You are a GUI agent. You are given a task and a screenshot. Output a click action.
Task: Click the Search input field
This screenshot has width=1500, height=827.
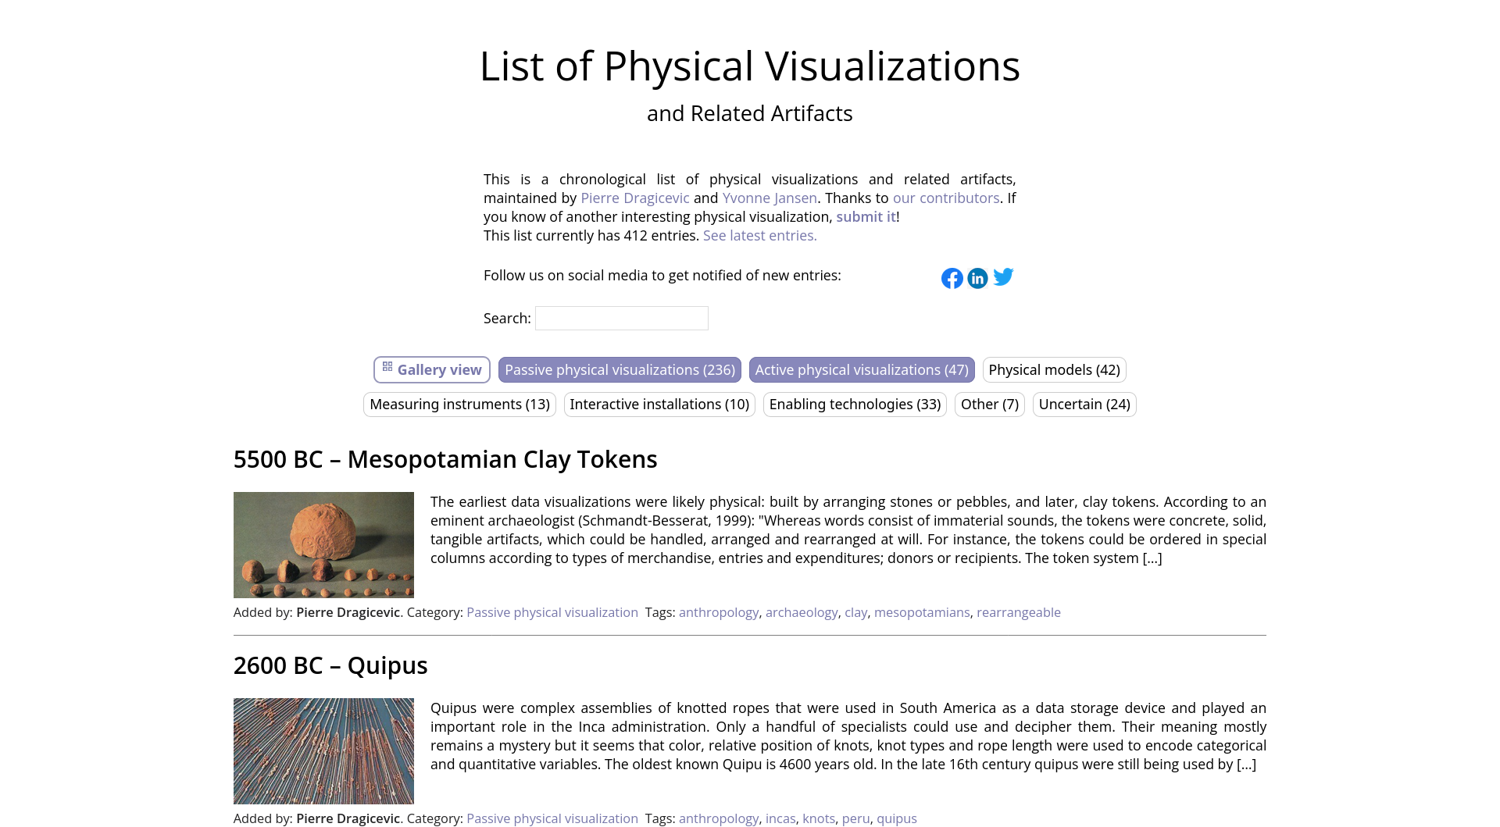[621, 319]
